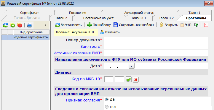The image size is (214, 110).
Task: Open the Талон 2 tab
Action: (x=61, y=18)
